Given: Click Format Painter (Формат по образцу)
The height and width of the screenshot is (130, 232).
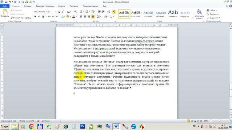Looking at the screenshot, I should pos(21,18).
